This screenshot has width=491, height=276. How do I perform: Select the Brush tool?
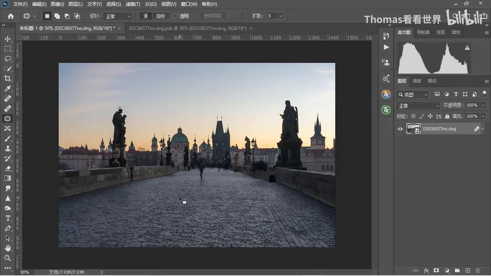[x=7, y=139]
